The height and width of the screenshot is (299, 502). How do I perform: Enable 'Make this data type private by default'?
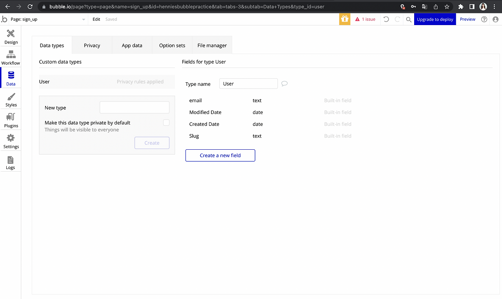(166, 123)
